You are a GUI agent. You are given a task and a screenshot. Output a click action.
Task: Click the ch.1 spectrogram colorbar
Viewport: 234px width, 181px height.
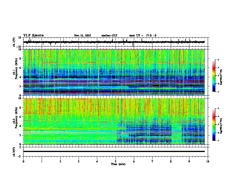tap(214, 76)
